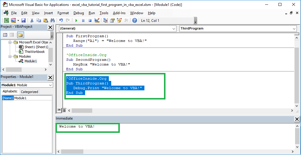Viewport: 301px width, 155px height.
Task: Click the Debug.Print code line
Action: (107, 88)
